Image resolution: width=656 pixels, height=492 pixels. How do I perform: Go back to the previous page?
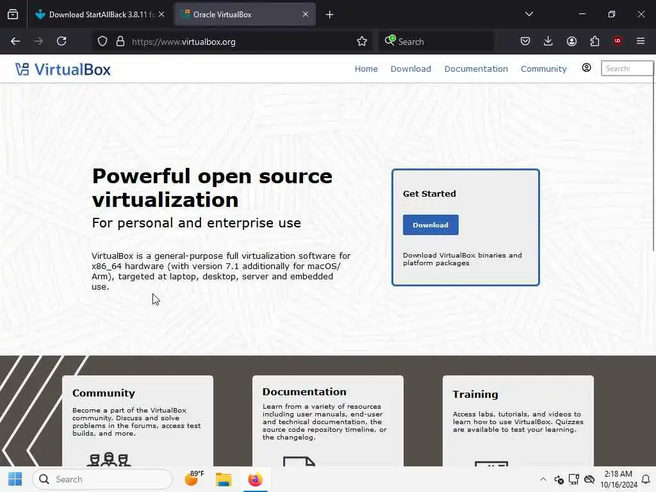[15, 42]
